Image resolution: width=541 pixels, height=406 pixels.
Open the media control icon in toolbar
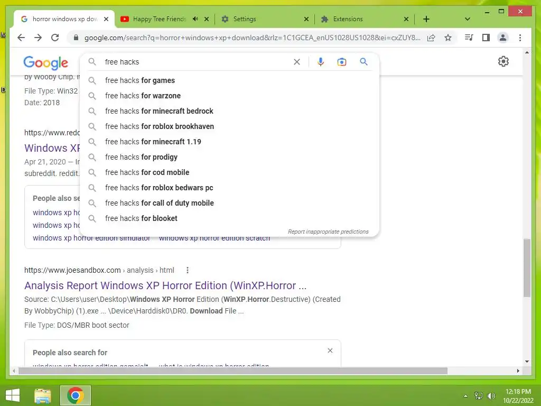pyautogui.click(x=469, y=38)
